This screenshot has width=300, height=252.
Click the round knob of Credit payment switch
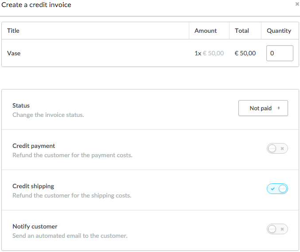(272, 148)
